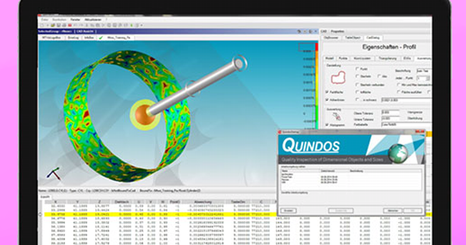
Task: Select the orange probe sphere in the 3D view
Action: 144,114
